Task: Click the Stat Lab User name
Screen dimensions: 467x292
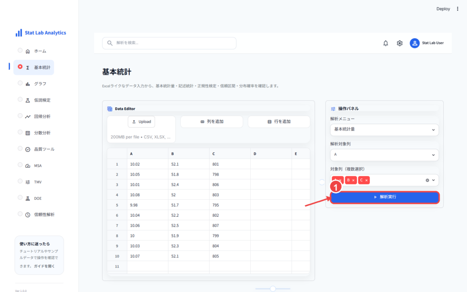Action: point(433,43)
